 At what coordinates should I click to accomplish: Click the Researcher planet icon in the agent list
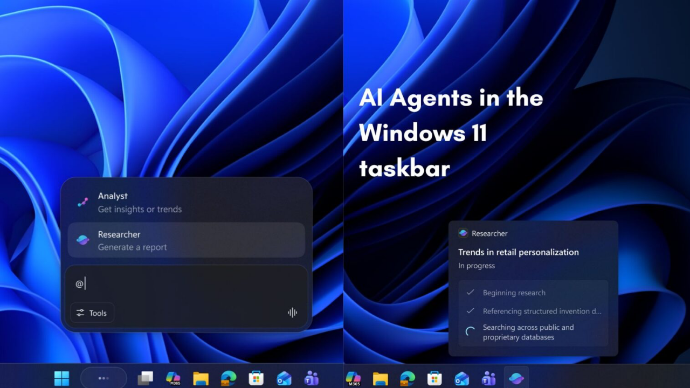[x=82, y=240]
